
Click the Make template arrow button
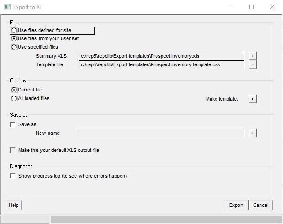point(253,99)
